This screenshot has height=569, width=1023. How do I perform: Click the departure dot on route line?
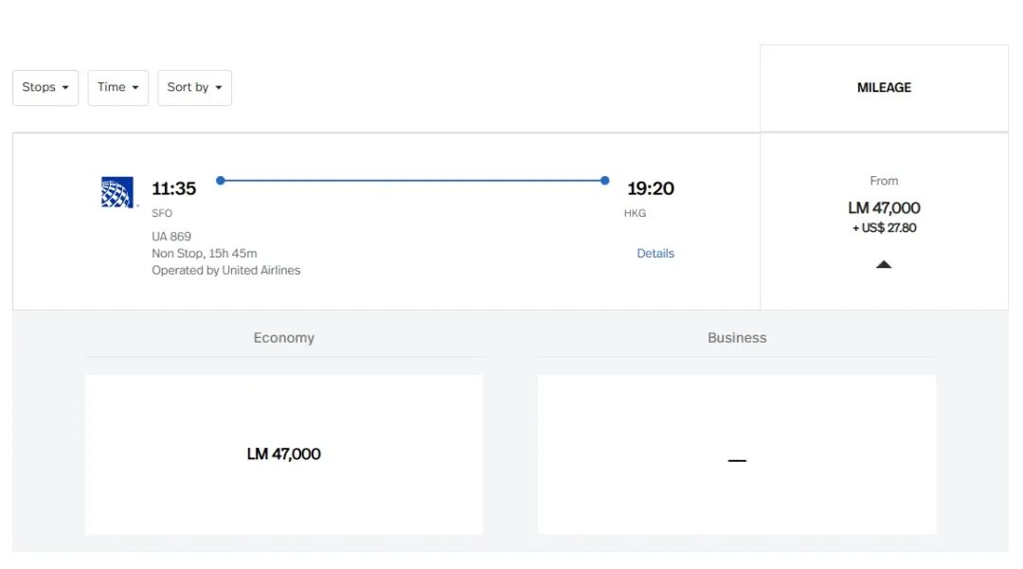pos(221,180)
